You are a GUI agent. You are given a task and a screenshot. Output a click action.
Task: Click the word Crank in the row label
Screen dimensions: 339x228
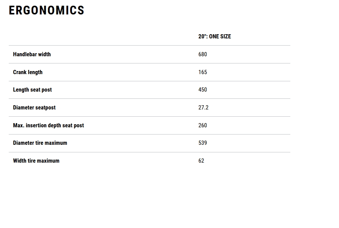[x=20, y=72]
